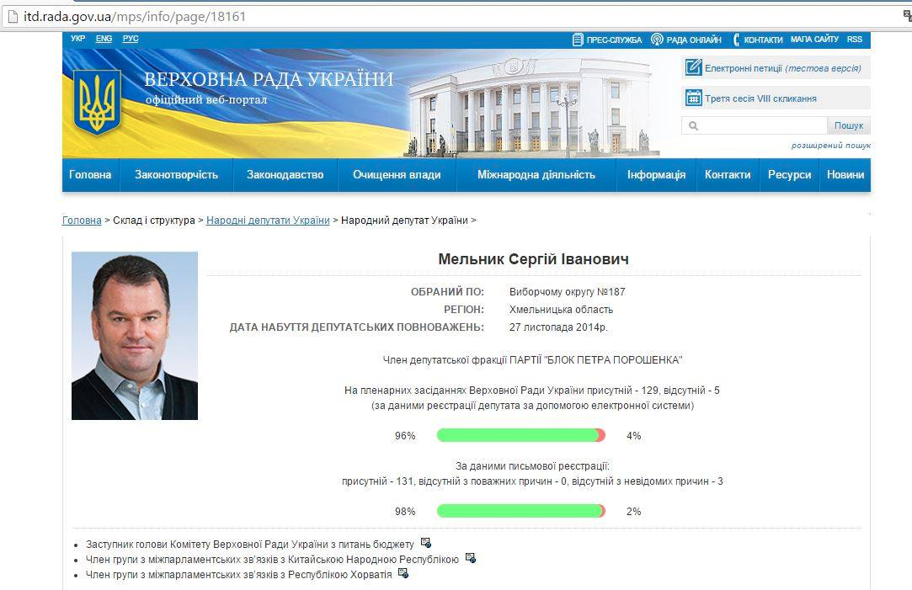The height and width of the screenshot is (590, 912).
Task: Follow Народні депутати України breadcrumb link
Action: [x=268, y=221]
